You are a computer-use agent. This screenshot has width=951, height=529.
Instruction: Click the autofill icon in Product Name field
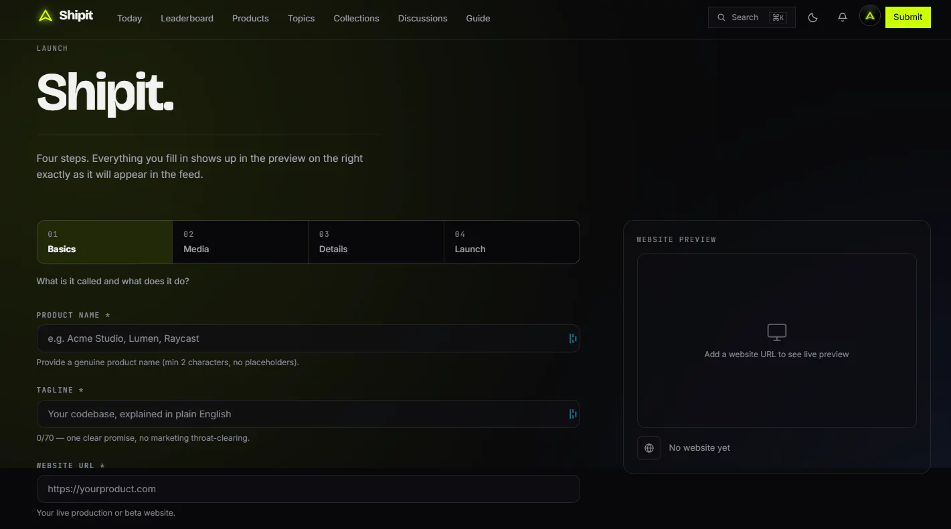pyautogui.click(x=573, y=338)
